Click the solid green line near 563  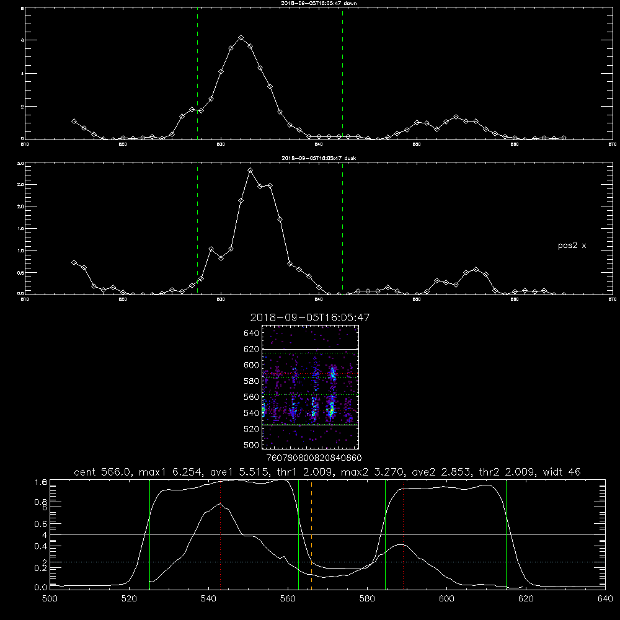tap(299, 534)
